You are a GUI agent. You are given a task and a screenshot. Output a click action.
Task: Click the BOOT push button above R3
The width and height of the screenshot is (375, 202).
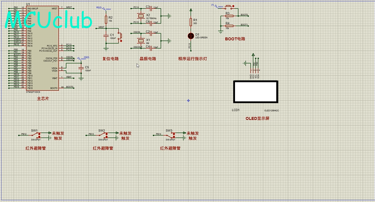coord(229,7)
